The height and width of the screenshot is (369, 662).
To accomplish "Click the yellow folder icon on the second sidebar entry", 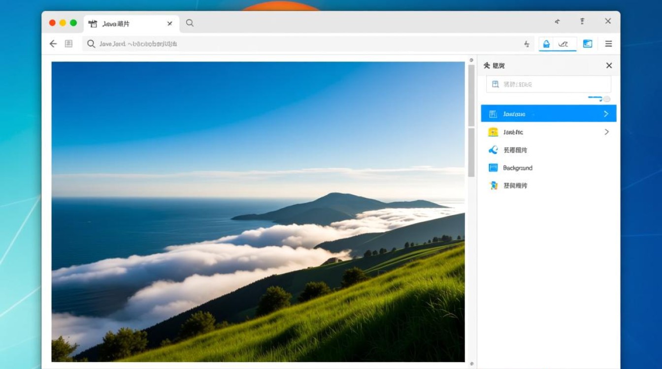I will (493, 132).
